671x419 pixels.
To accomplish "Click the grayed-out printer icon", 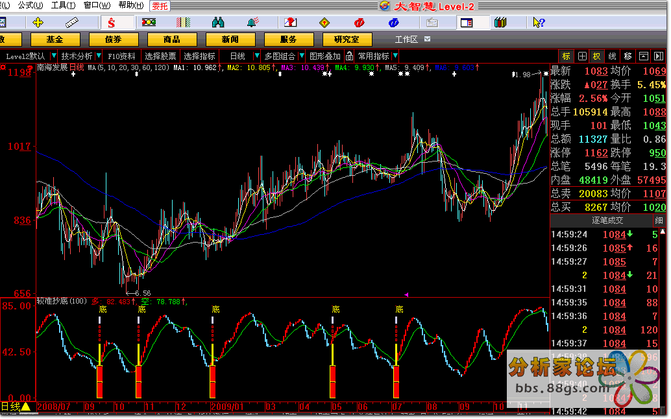I will 432,23.
